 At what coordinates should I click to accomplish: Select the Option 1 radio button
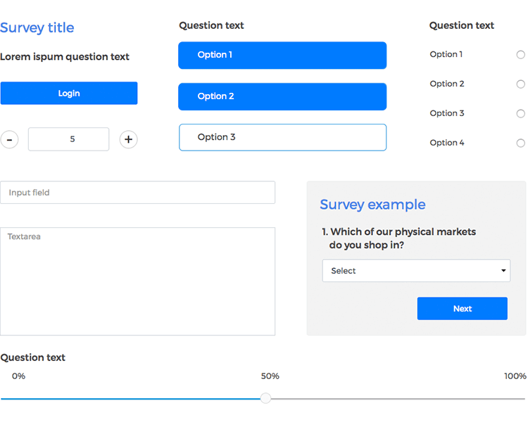point(520,55)
